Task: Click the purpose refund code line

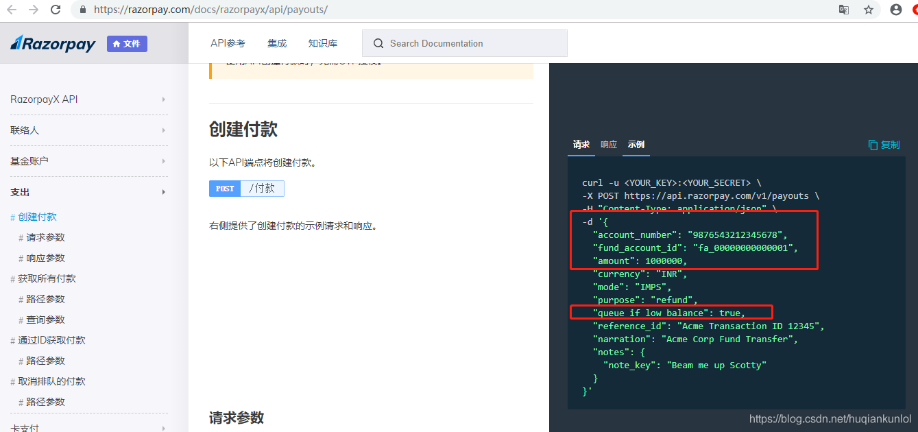Action: click(645, 300)
